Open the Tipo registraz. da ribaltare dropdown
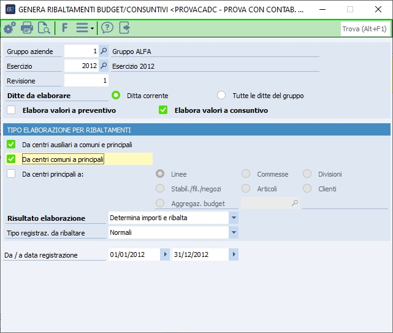 pyautogui.click(x=234, y=232)
